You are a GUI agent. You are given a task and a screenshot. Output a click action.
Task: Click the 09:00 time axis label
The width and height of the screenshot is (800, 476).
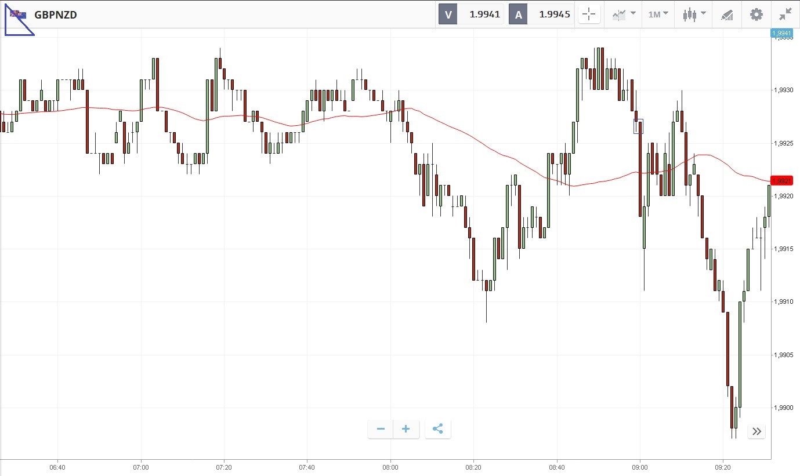[x=640, y=467]
